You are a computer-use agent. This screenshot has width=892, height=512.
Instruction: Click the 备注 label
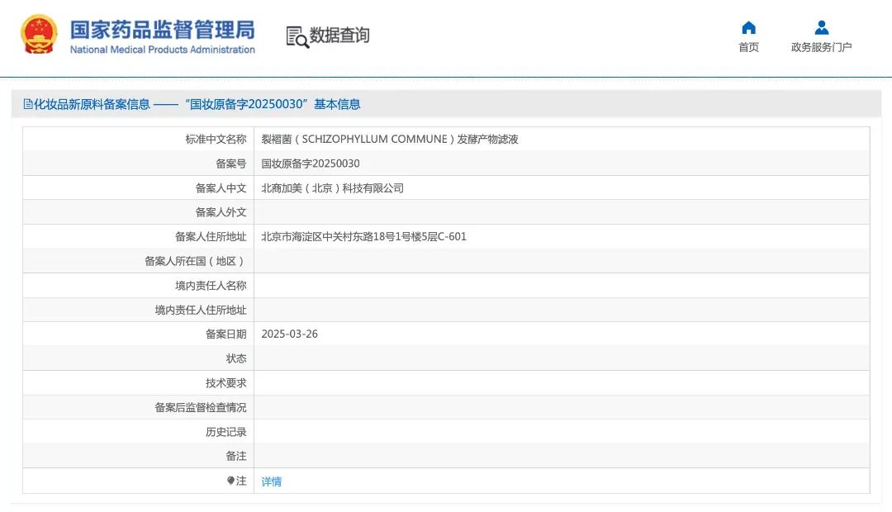tap(236, 456)
